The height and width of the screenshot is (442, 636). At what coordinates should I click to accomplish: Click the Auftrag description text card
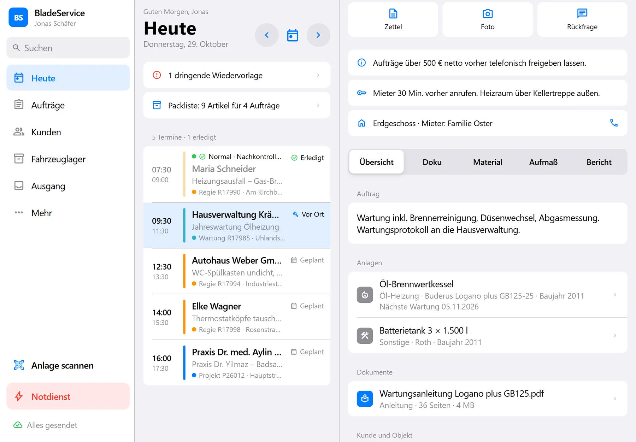point(488,223)
